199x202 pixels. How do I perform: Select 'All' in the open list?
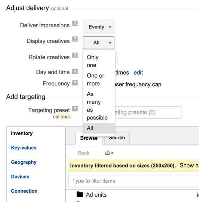pos(90,128)
